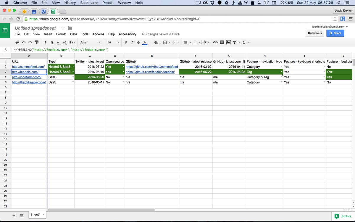This screenshot has width=355, height=222.
Task: Undo the last action with the toolbar arrow
Action: (x=24, y=42)
